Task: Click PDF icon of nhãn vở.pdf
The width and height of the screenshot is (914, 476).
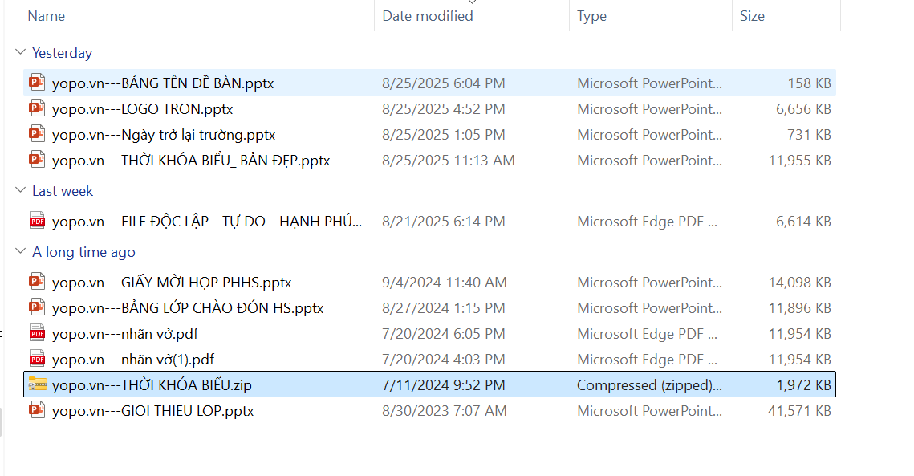Action: (37, 333)
